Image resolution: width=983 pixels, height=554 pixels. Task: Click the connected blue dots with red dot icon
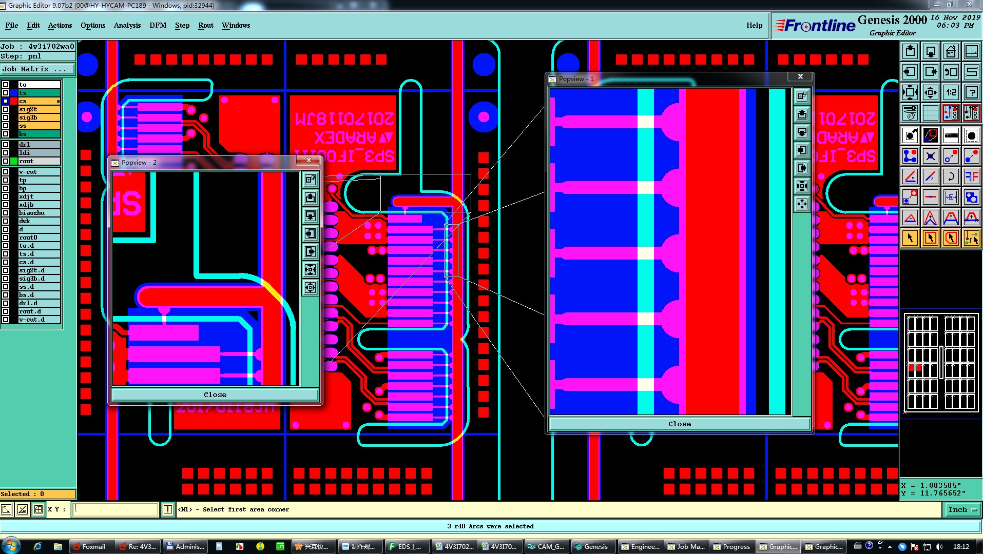pos(910,156)
